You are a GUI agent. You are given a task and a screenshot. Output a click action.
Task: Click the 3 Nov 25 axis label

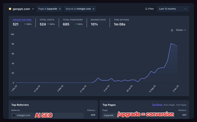click(176, 88)
